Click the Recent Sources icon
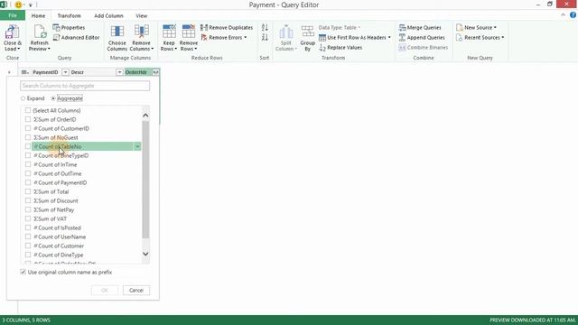578x325 pixels. 460,38
